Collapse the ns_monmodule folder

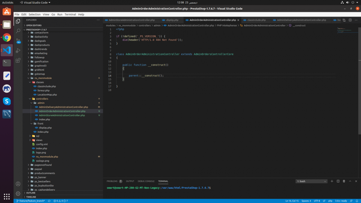pyautogui.click(x=29, y=78)
